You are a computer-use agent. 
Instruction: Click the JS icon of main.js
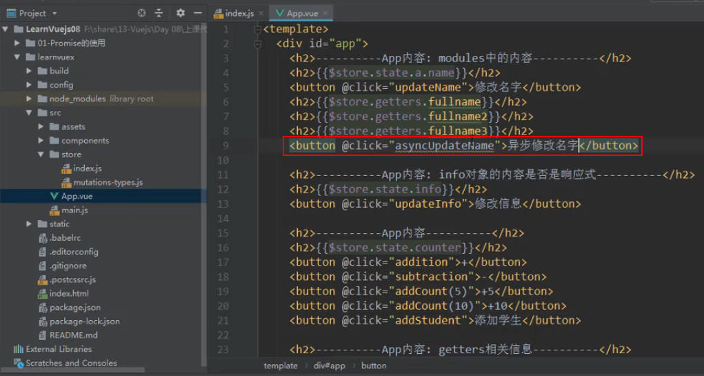54,210
